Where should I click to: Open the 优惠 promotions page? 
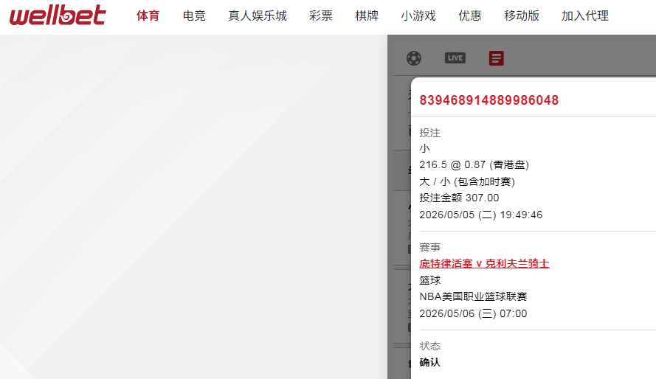tap(470, 16)
